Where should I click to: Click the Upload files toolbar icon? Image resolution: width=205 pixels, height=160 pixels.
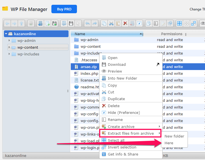(54, 23)
